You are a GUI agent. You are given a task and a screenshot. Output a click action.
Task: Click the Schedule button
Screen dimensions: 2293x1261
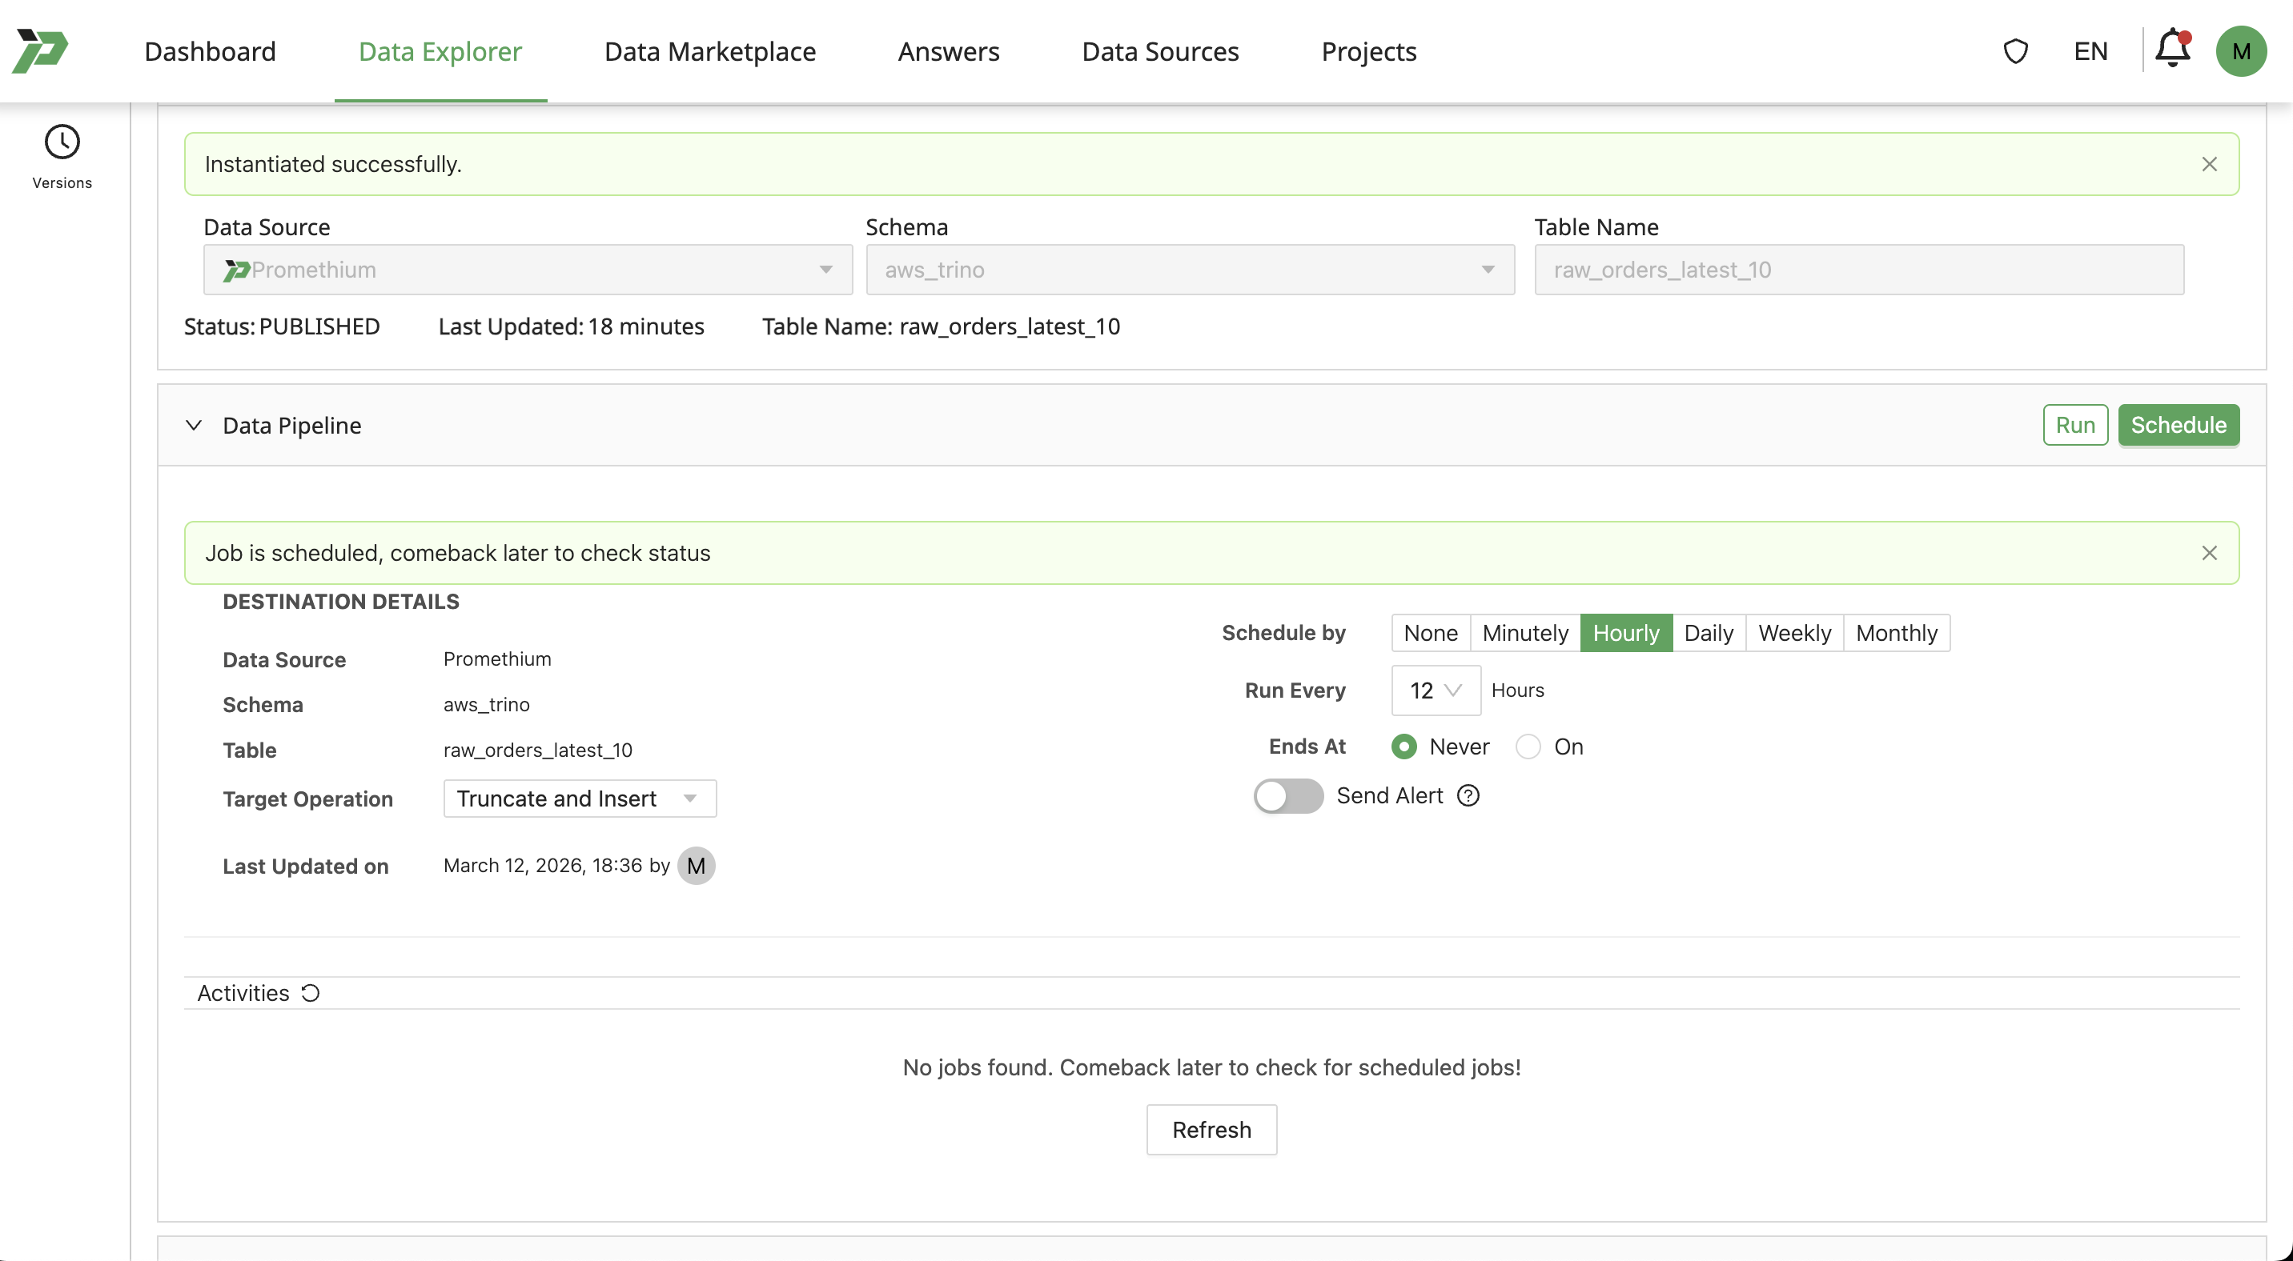click(x=2179, y=424)
